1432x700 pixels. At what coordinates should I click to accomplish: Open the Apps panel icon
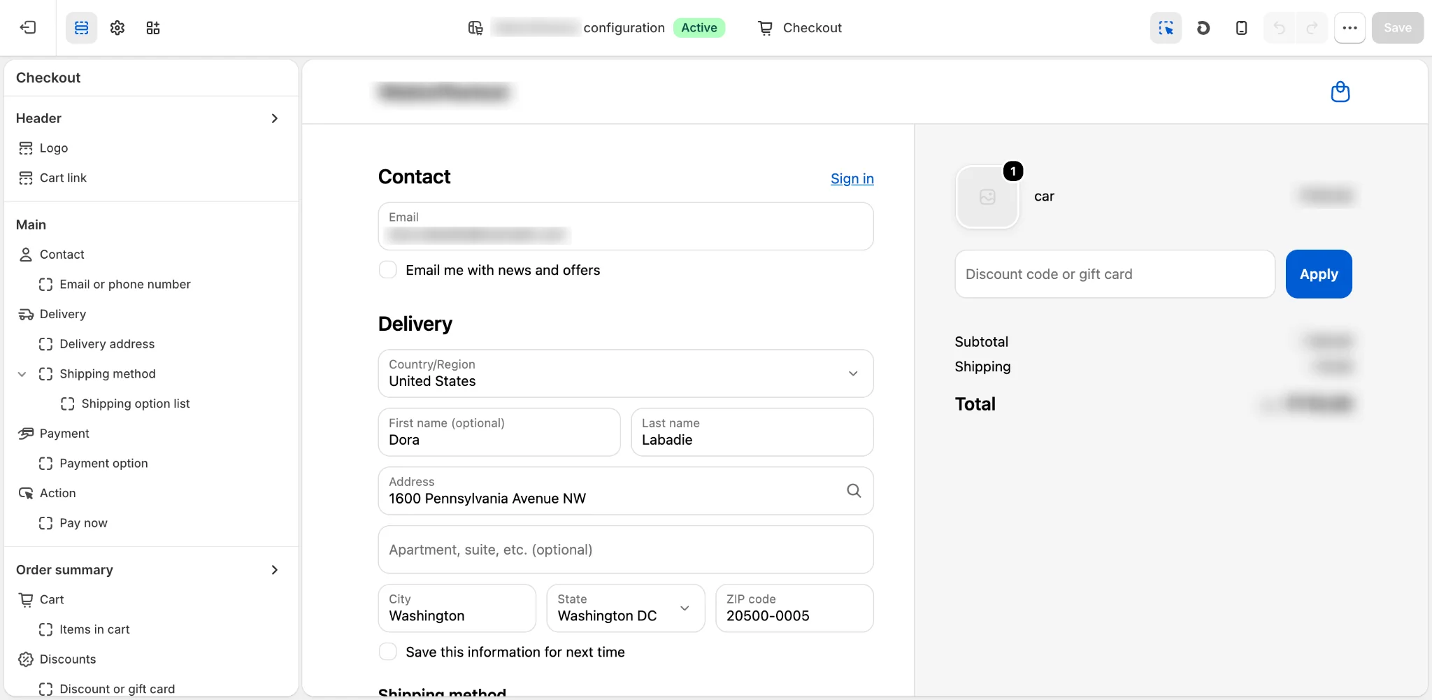(153, 28)
